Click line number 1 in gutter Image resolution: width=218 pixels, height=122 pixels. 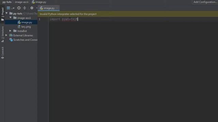[x=40, y=19]
